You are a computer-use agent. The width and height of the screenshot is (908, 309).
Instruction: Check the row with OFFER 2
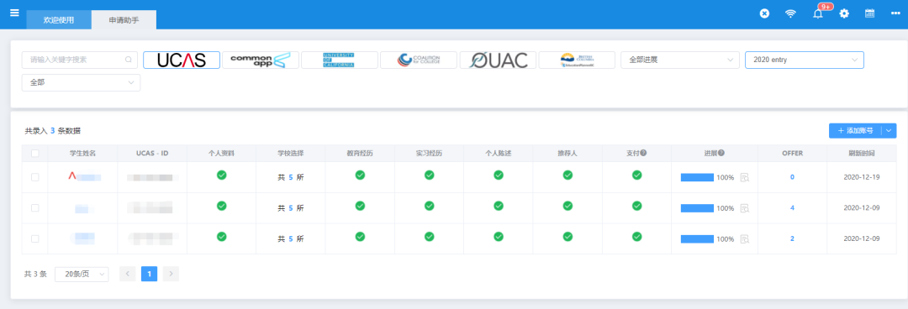[34, 238]
